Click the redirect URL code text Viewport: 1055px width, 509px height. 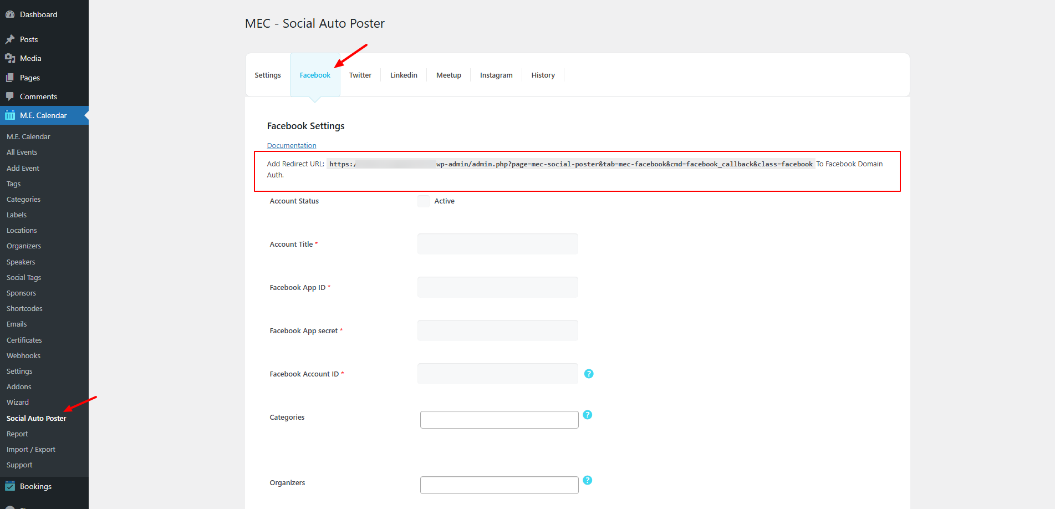(x=570, y=164)
